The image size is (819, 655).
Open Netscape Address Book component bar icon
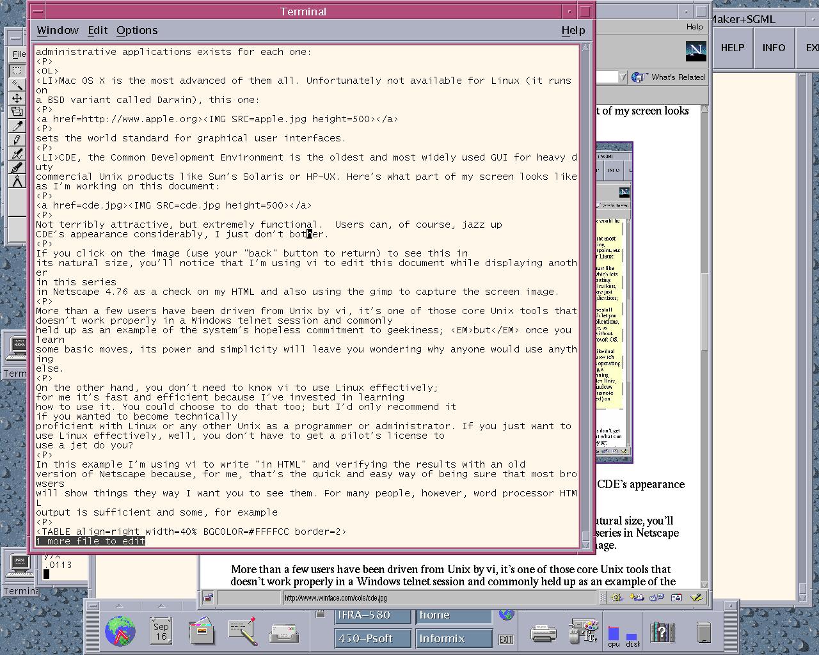click(676, 597)
